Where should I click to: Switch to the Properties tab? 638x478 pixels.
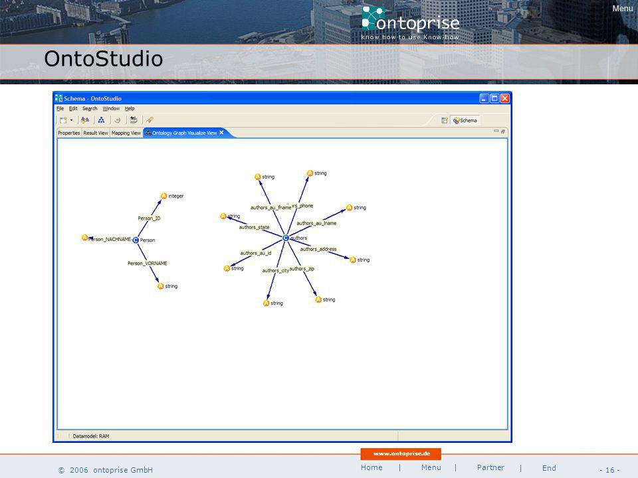click(x=68, y=133)
